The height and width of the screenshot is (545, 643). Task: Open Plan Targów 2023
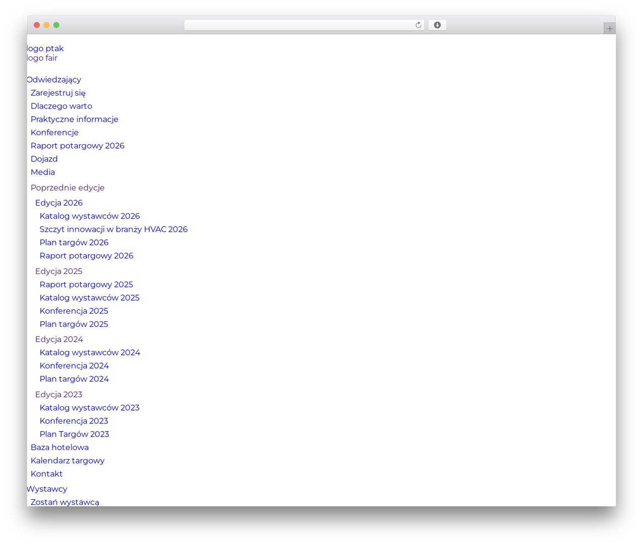tap(74, 434)
